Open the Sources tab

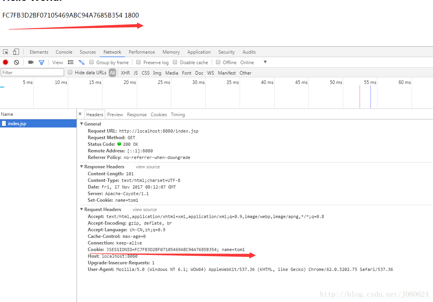click(88, 52)
